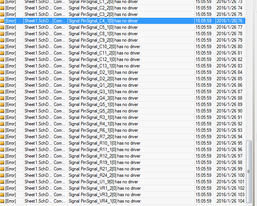Select the PinSignal_C2_2 no driver message
Screen dimensions: 257x206
103,8
